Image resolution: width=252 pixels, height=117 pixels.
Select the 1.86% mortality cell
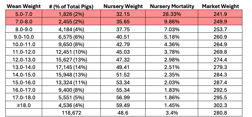tap(172, 97)
